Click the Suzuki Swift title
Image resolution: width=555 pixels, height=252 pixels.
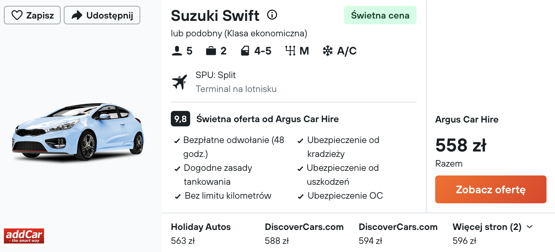pos(215,15)
